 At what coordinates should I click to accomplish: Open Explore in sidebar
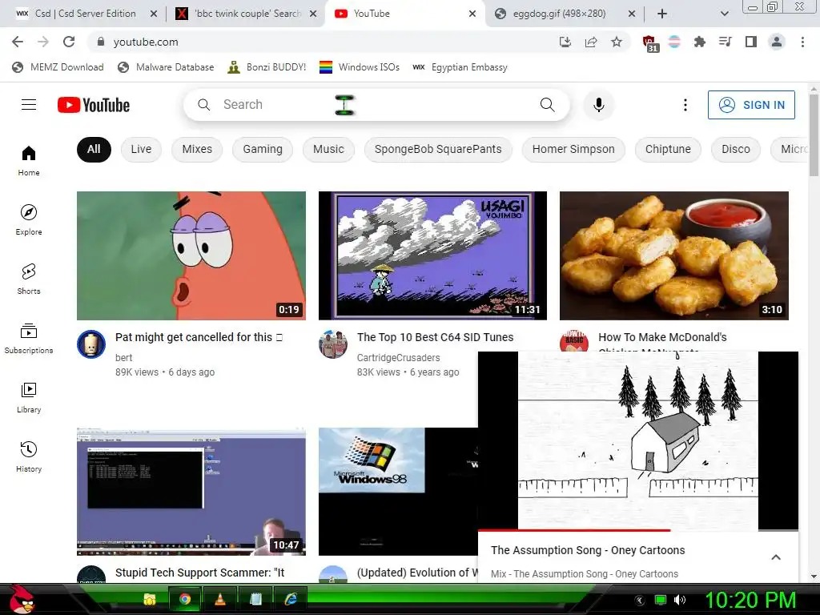(29, 220)
